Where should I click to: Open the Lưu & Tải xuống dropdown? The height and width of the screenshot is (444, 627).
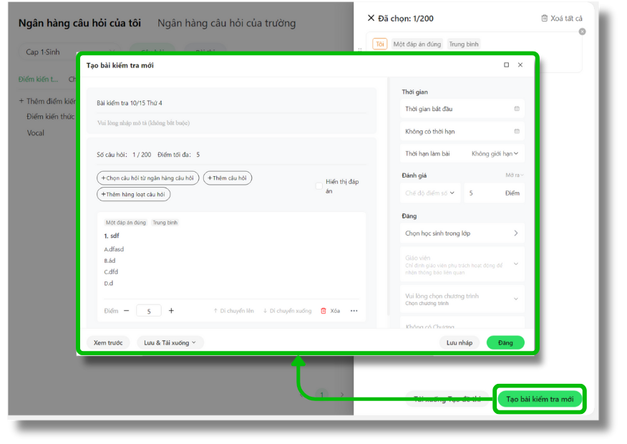170,343
